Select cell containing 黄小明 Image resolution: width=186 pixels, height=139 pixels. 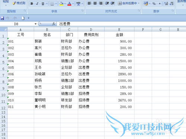click(47, 107)
